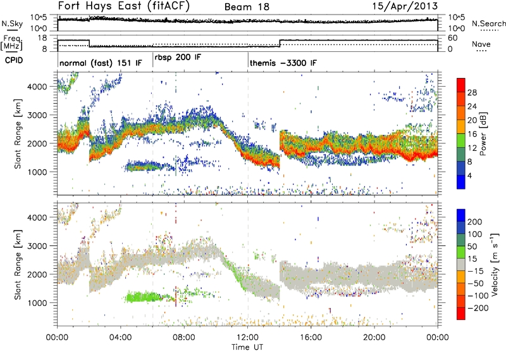Click the '1000' tick of the power panel
This screenshot has width=506, height=351.
pyautogui.click(x=37, y=172)
